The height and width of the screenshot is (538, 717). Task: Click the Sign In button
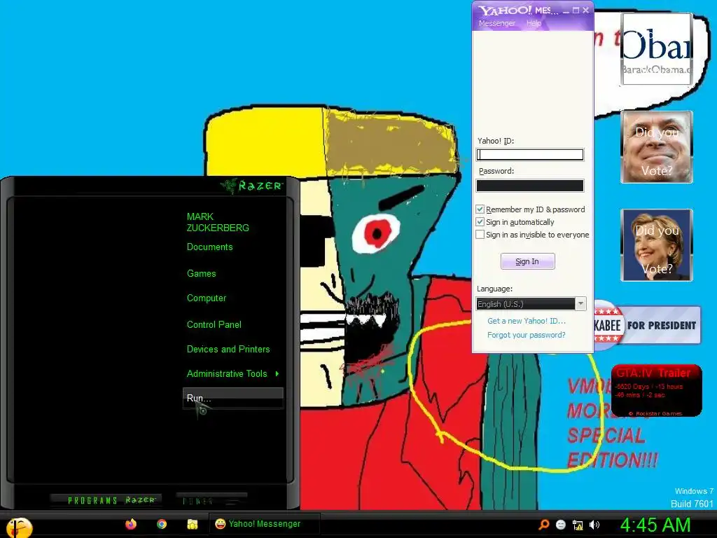[x=528, y=261]
